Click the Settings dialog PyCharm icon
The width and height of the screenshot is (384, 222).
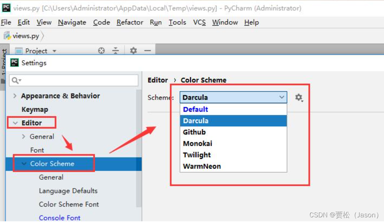click(14, 63)
